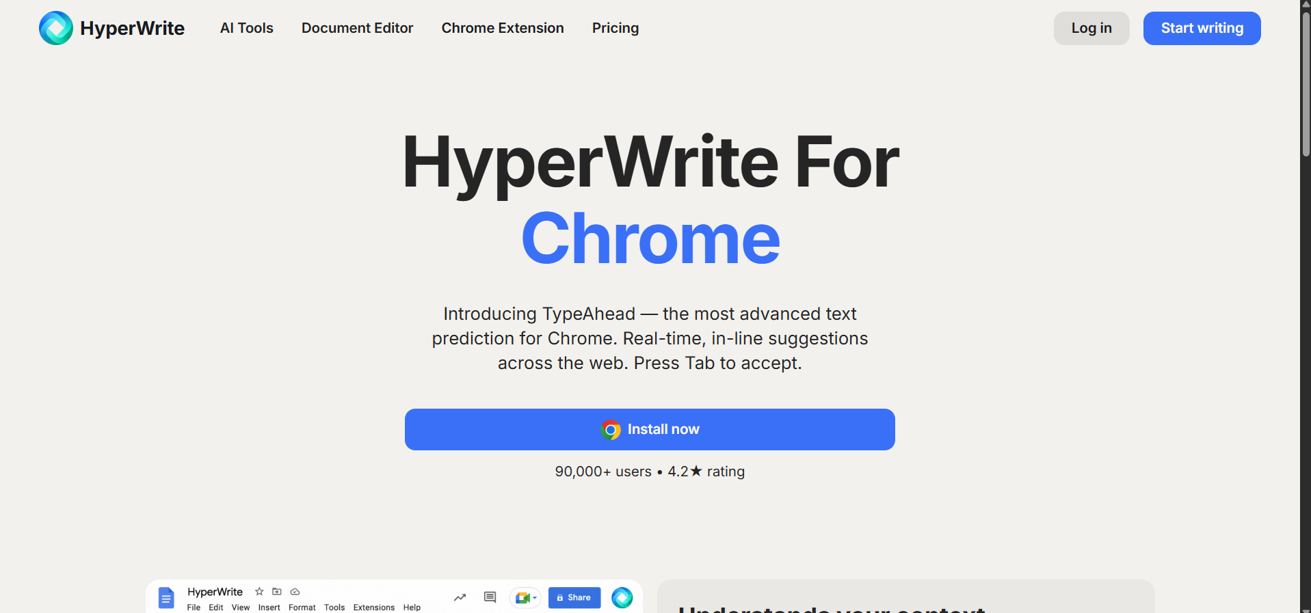1311x613 pixels.
Task: Go to Document Editor page
Action: pyautogui.click(x=357, y=28)
